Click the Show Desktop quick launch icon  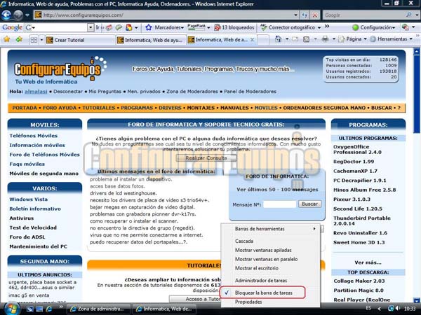click(x=29, y=309)
